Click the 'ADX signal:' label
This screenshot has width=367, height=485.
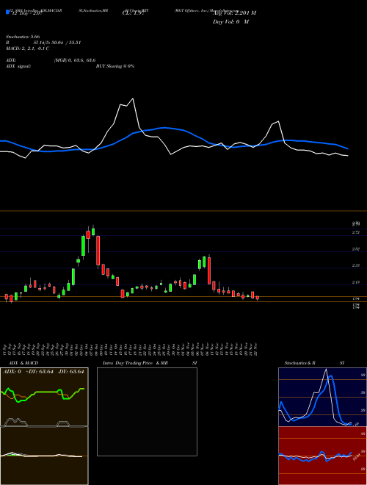pyautogui.click(x=18, y=66)
